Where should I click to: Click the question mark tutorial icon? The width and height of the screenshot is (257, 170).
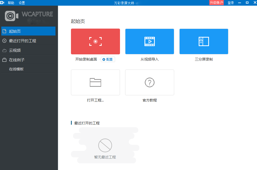149,82
